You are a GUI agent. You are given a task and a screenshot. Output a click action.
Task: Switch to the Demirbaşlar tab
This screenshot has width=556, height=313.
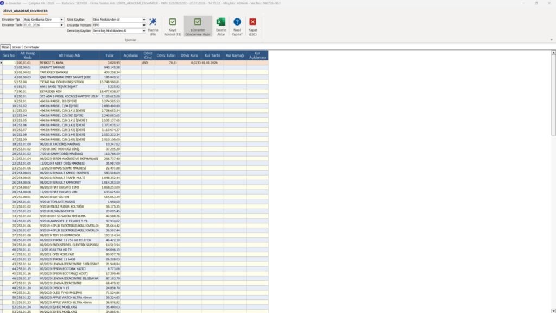point(31,47)
